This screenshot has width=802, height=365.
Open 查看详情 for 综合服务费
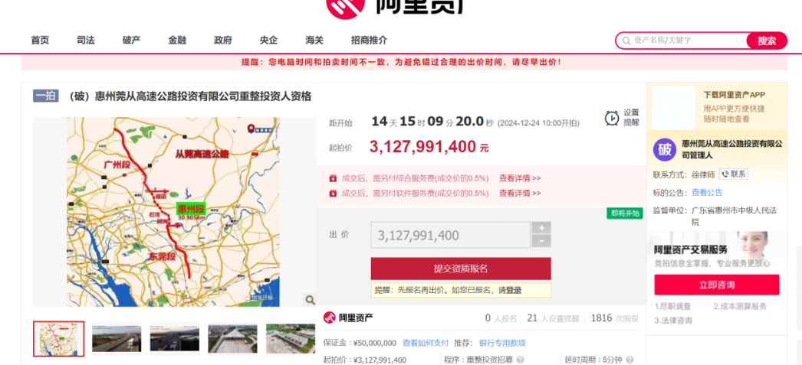520,178
